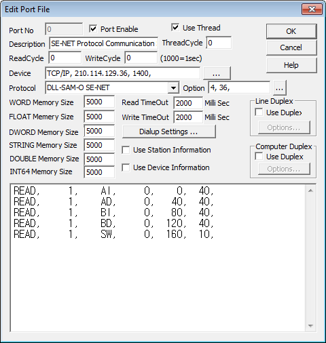The image size is (326, 343).
Task: Click scrollbar down arrow in read list
Action: coord(310,325)
